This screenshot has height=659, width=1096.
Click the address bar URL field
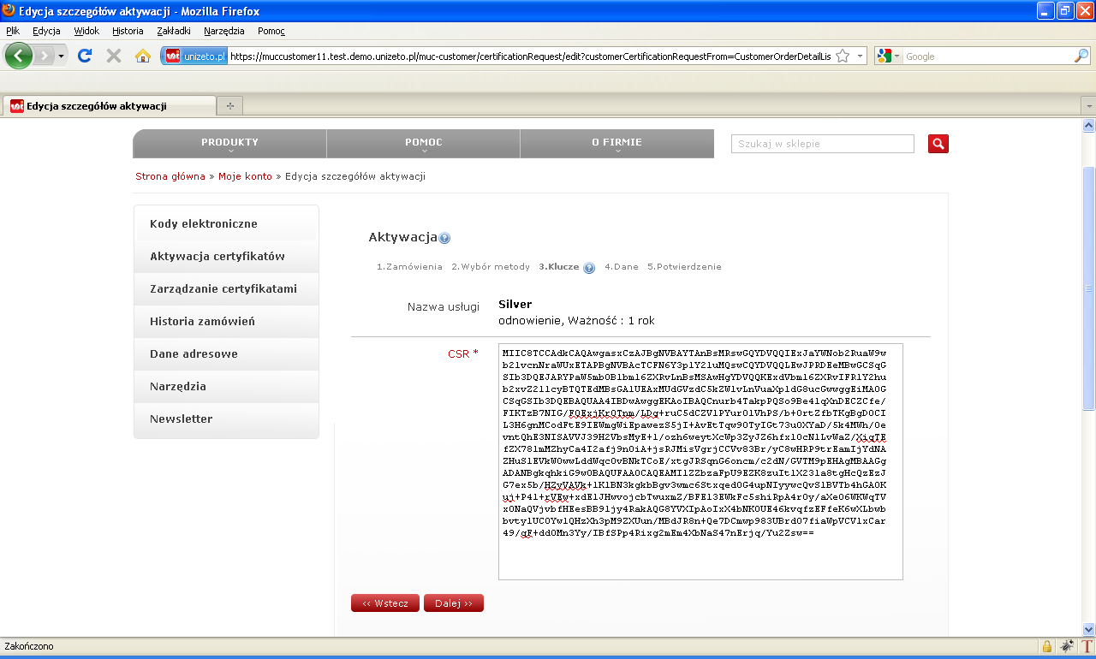tap(531, 56)
